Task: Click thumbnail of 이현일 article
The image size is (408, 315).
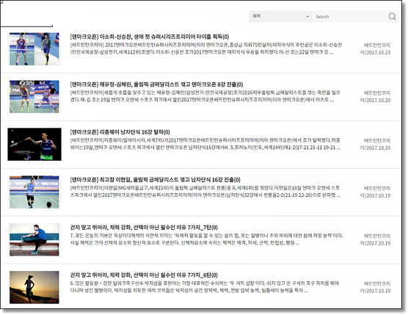Action: (x=34, y=192)
